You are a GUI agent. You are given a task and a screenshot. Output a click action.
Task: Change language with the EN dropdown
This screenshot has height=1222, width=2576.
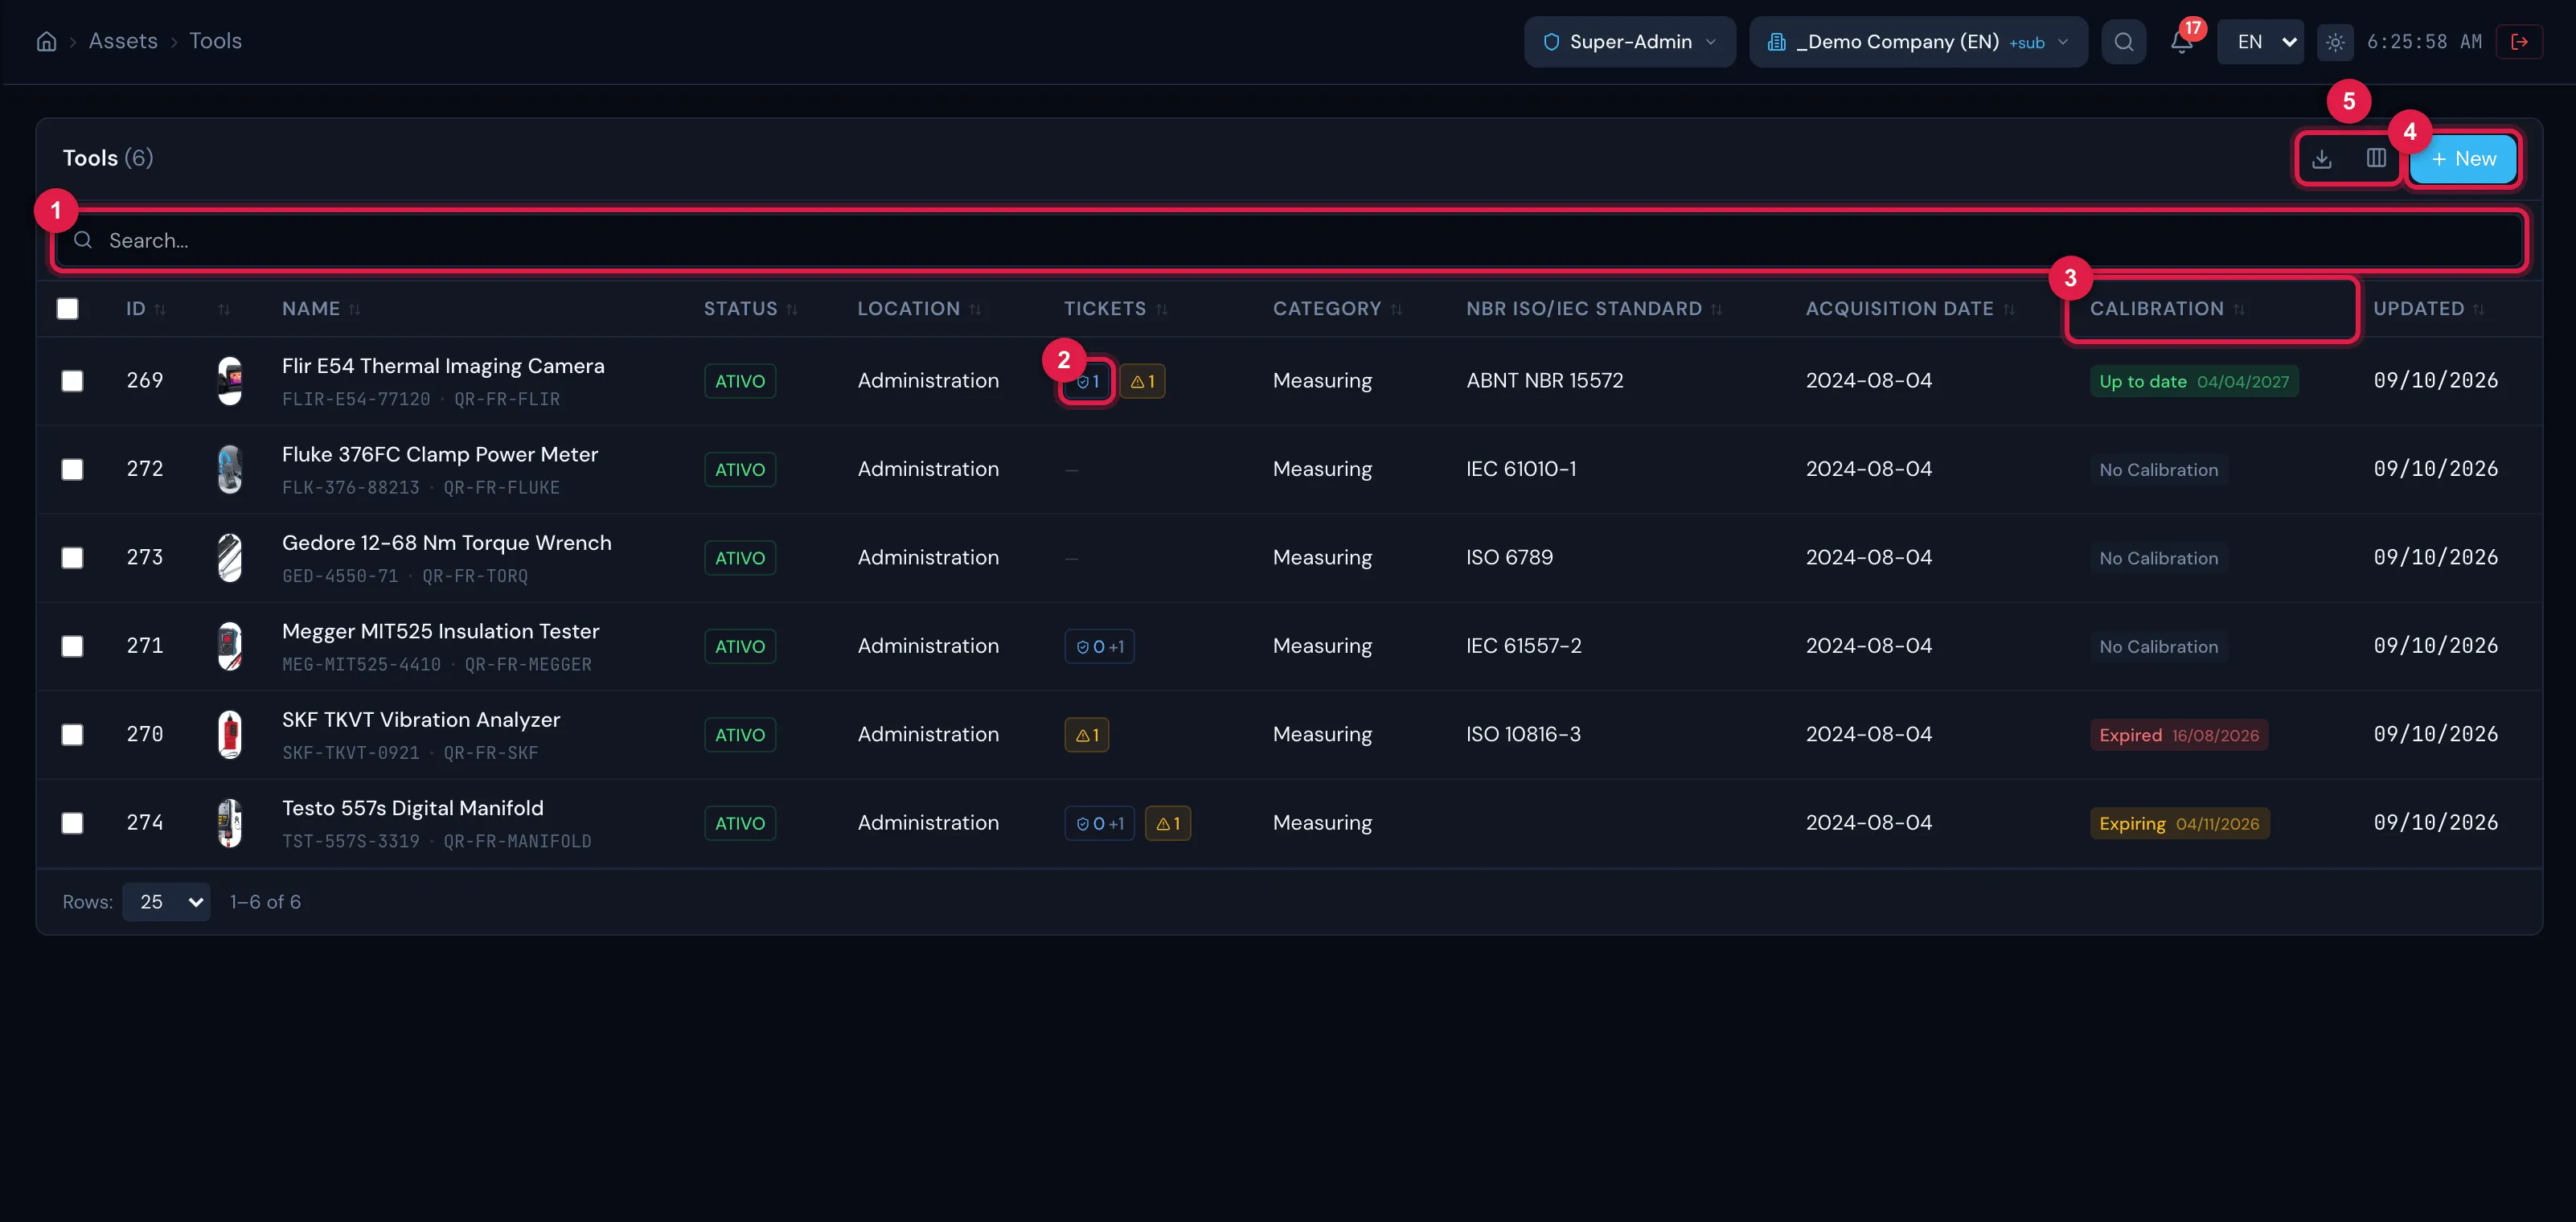click(2260, 42)
